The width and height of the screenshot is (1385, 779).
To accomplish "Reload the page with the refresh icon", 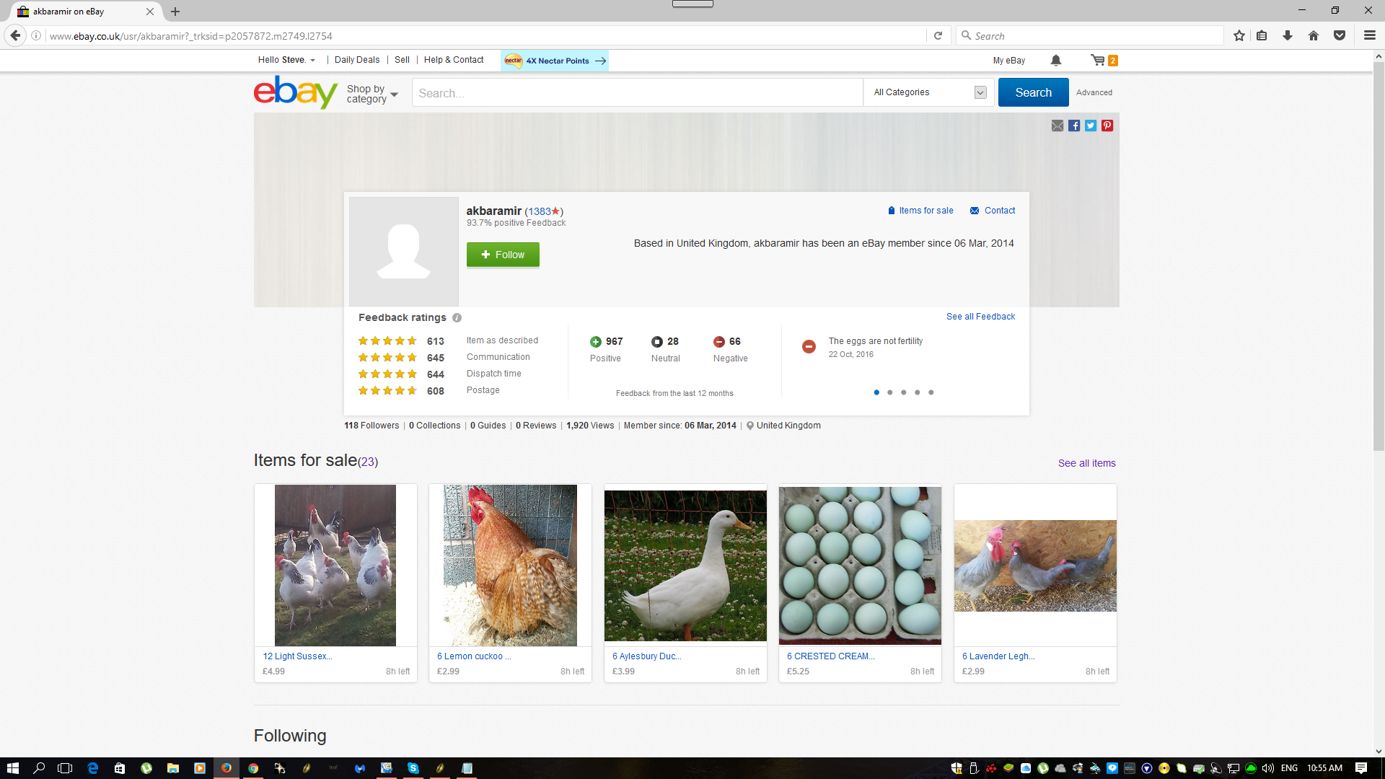I will [938, 35].
